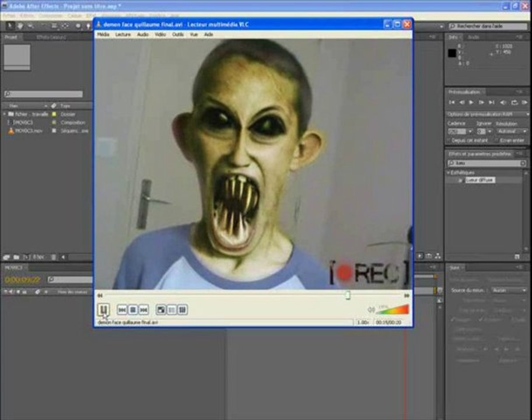Click the VLC elapsed time display
Viewport: 532px width, 420px height.
(388, 323)
